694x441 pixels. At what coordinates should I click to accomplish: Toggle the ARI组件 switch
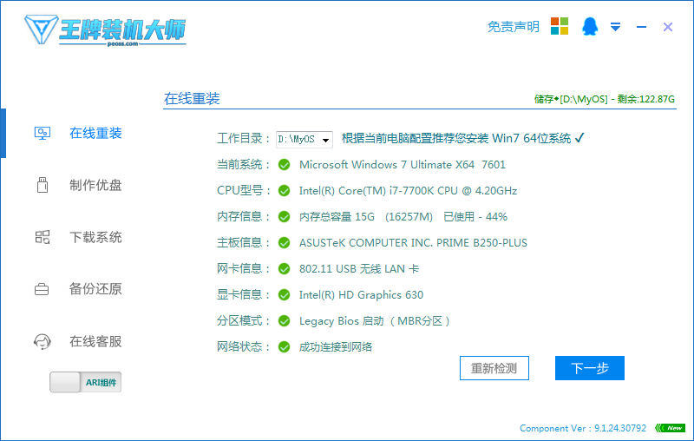(85, 382)
